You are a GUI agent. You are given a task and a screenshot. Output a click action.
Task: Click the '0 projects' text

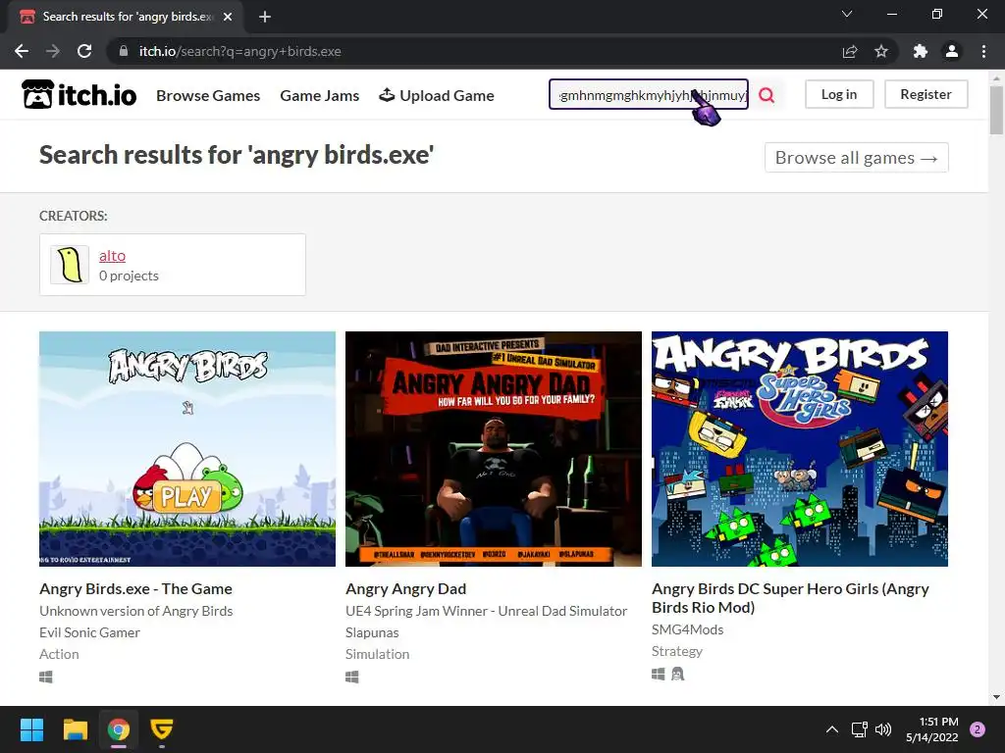129,276
